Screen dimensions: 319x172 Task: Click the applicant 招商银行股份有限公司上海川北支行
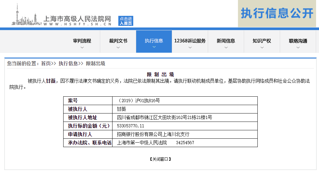pyautogui.click(x=153, y=134)
